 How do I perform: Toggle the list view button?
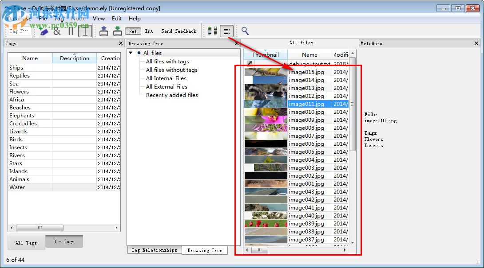[226, 31]
